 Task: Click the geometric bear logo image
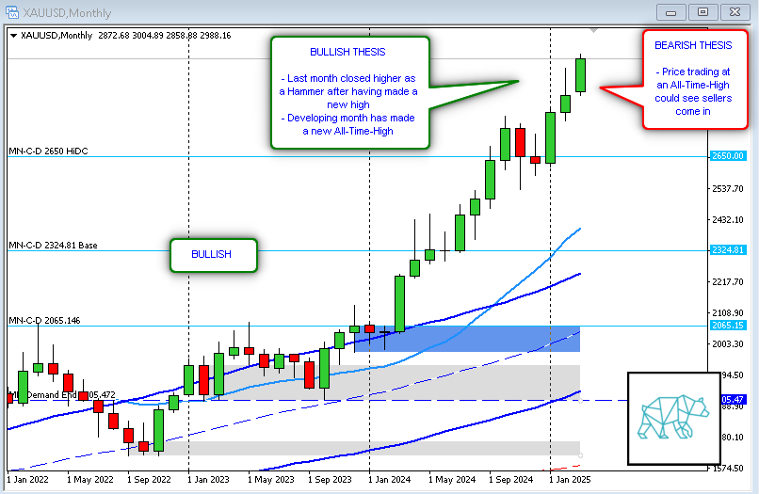(667, 417)
